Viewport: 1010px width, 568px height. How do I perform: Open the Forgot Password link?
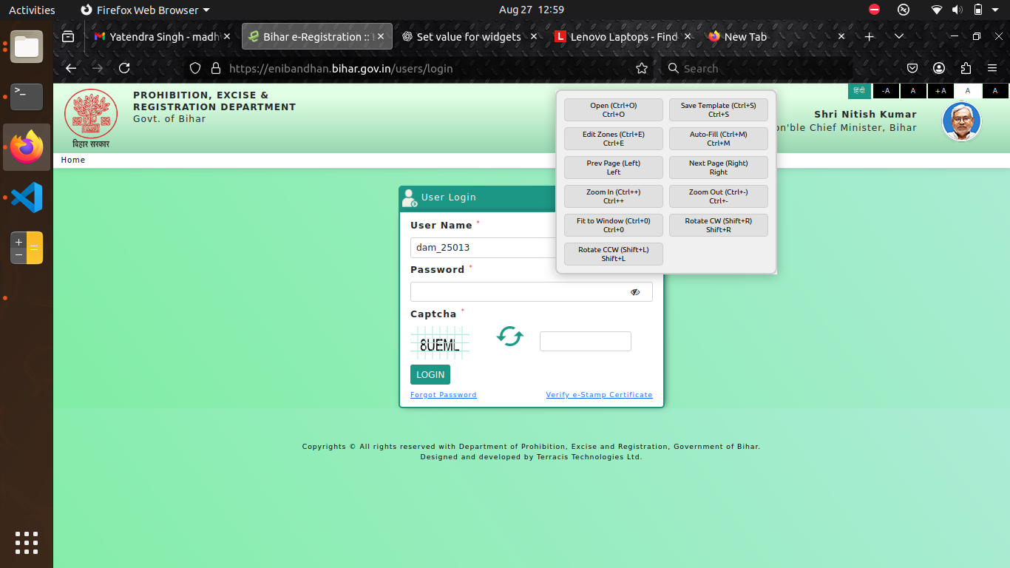point(444,395)
